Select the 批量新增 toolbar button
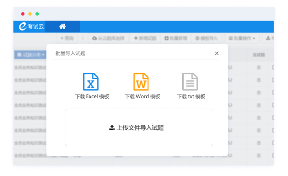Image resolution: width=288 pixels, height=176 pixels. (x=176, y=38)
